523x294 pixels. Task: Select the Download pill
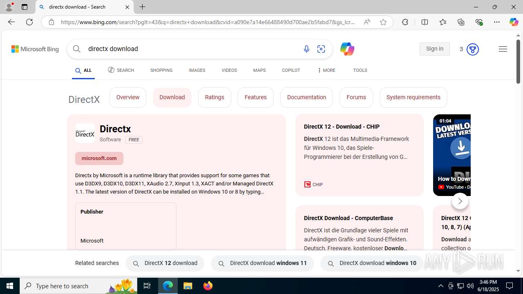coord(172,97)
